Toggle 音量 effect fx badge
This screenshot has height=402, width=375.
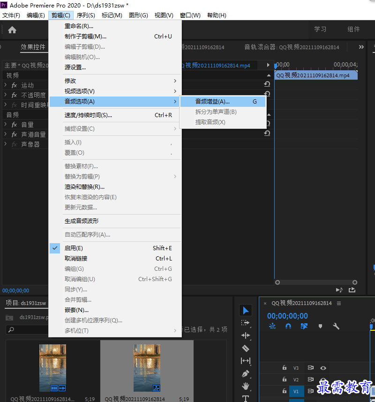click(14, 125)
